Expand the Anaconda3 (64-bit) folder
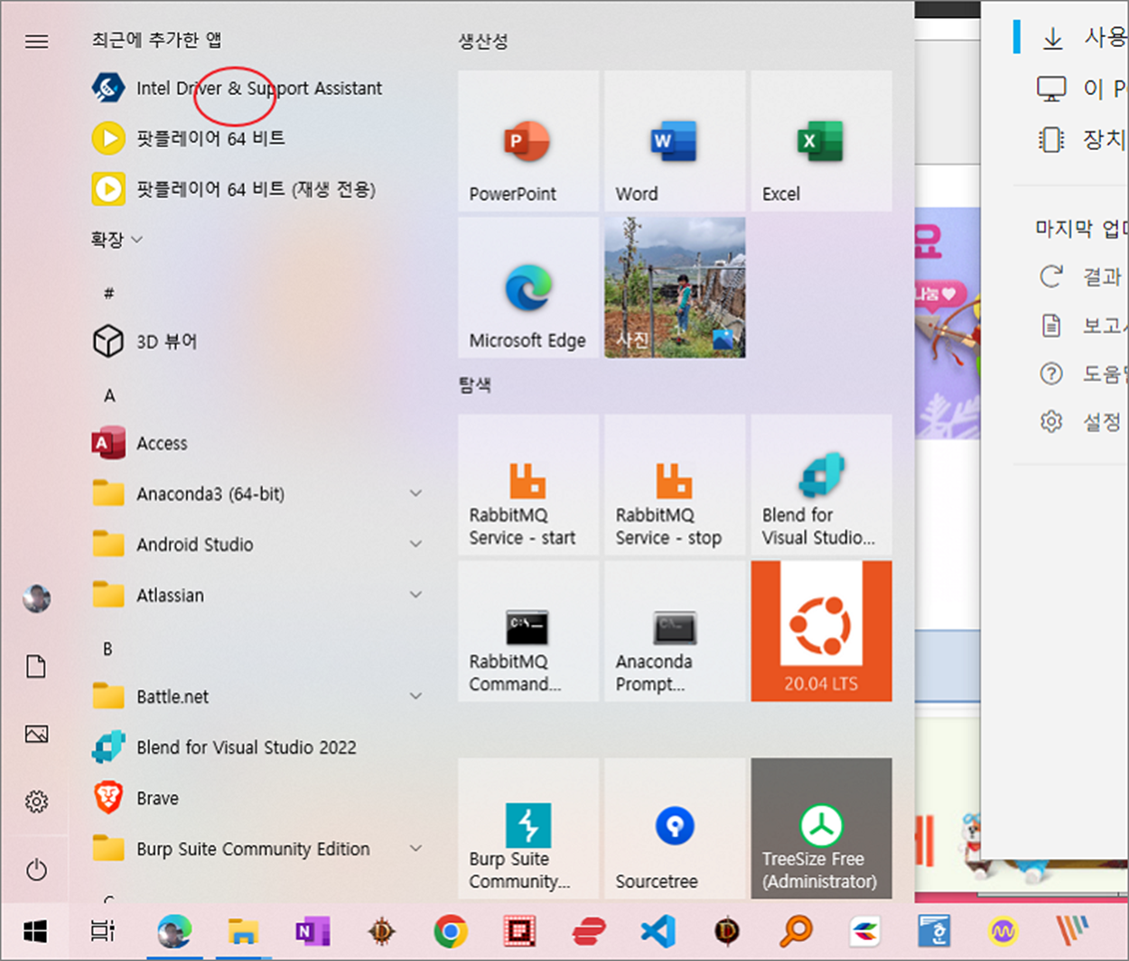The width and height of the screenshot is (1129, 961). pyautogui.click(x=258, y=494)
